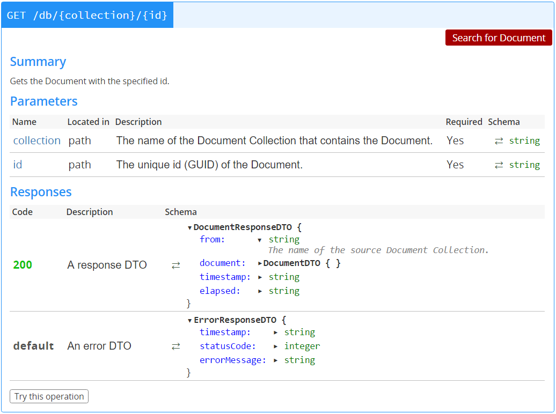Toggle schema view icon for 200 response
This screenshot has width=556, height=414.
point(175,265)
